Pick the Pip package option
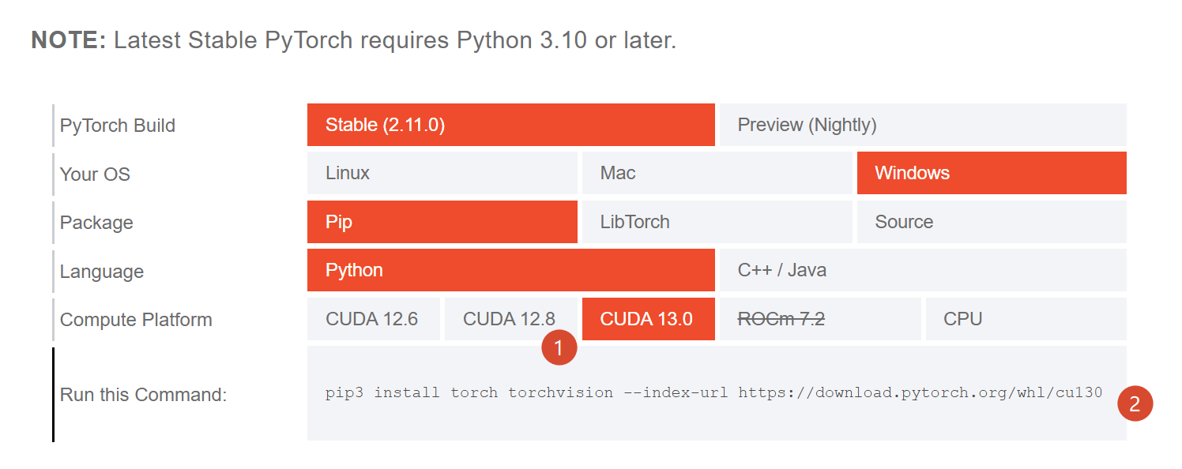The height and width of the screenshot is (469, 1182). tap(442, 222)
